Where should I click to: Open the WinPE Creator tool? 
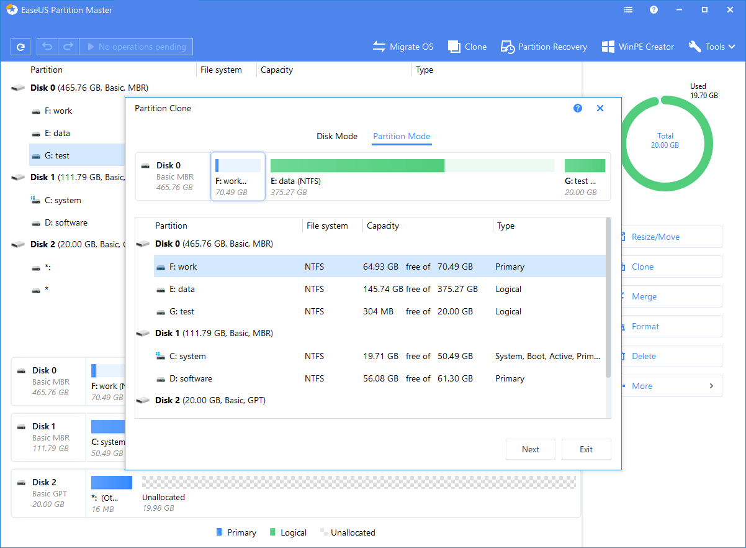pyautogui.click(x=637, y=46)
